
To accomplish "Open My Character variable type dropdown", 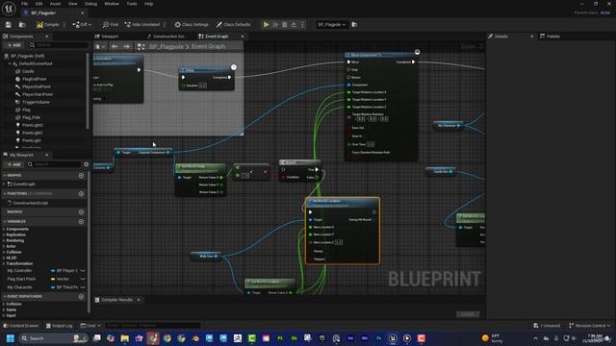I will click(67, 287).
